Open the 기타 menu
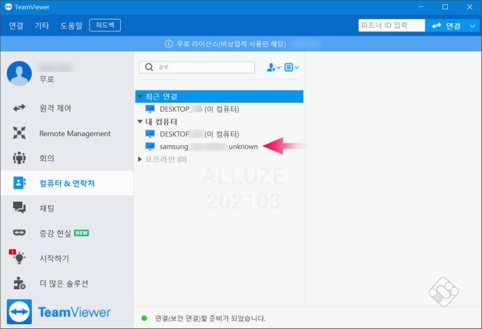The image size is (482, 329). coord(42,26)
